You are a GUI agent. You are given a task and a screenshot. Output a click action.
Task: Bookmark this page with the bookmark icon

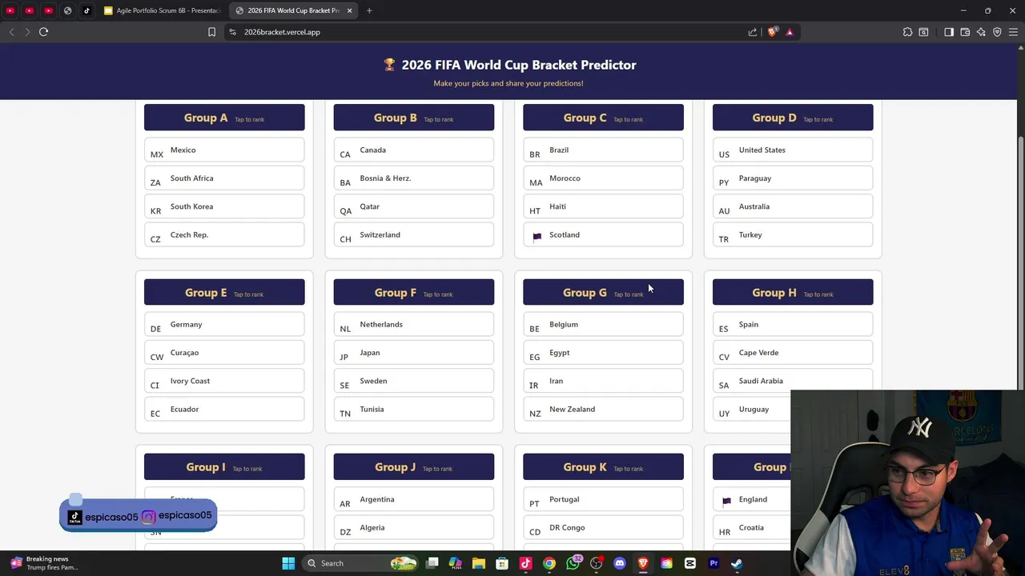tap(211, 32)
